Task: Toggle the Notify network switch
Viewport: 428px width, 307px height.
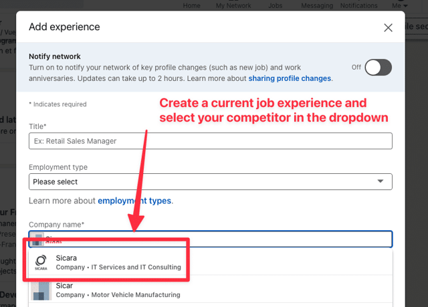Action: tap(378, 68)
